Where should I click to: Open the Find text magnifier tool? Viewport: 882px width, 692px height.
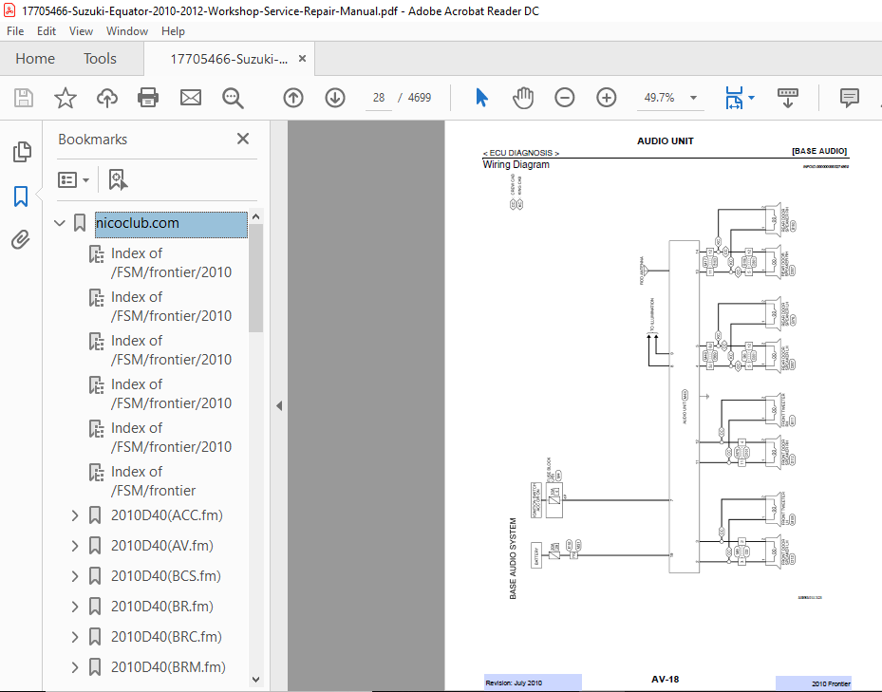[x=233, y=98]
